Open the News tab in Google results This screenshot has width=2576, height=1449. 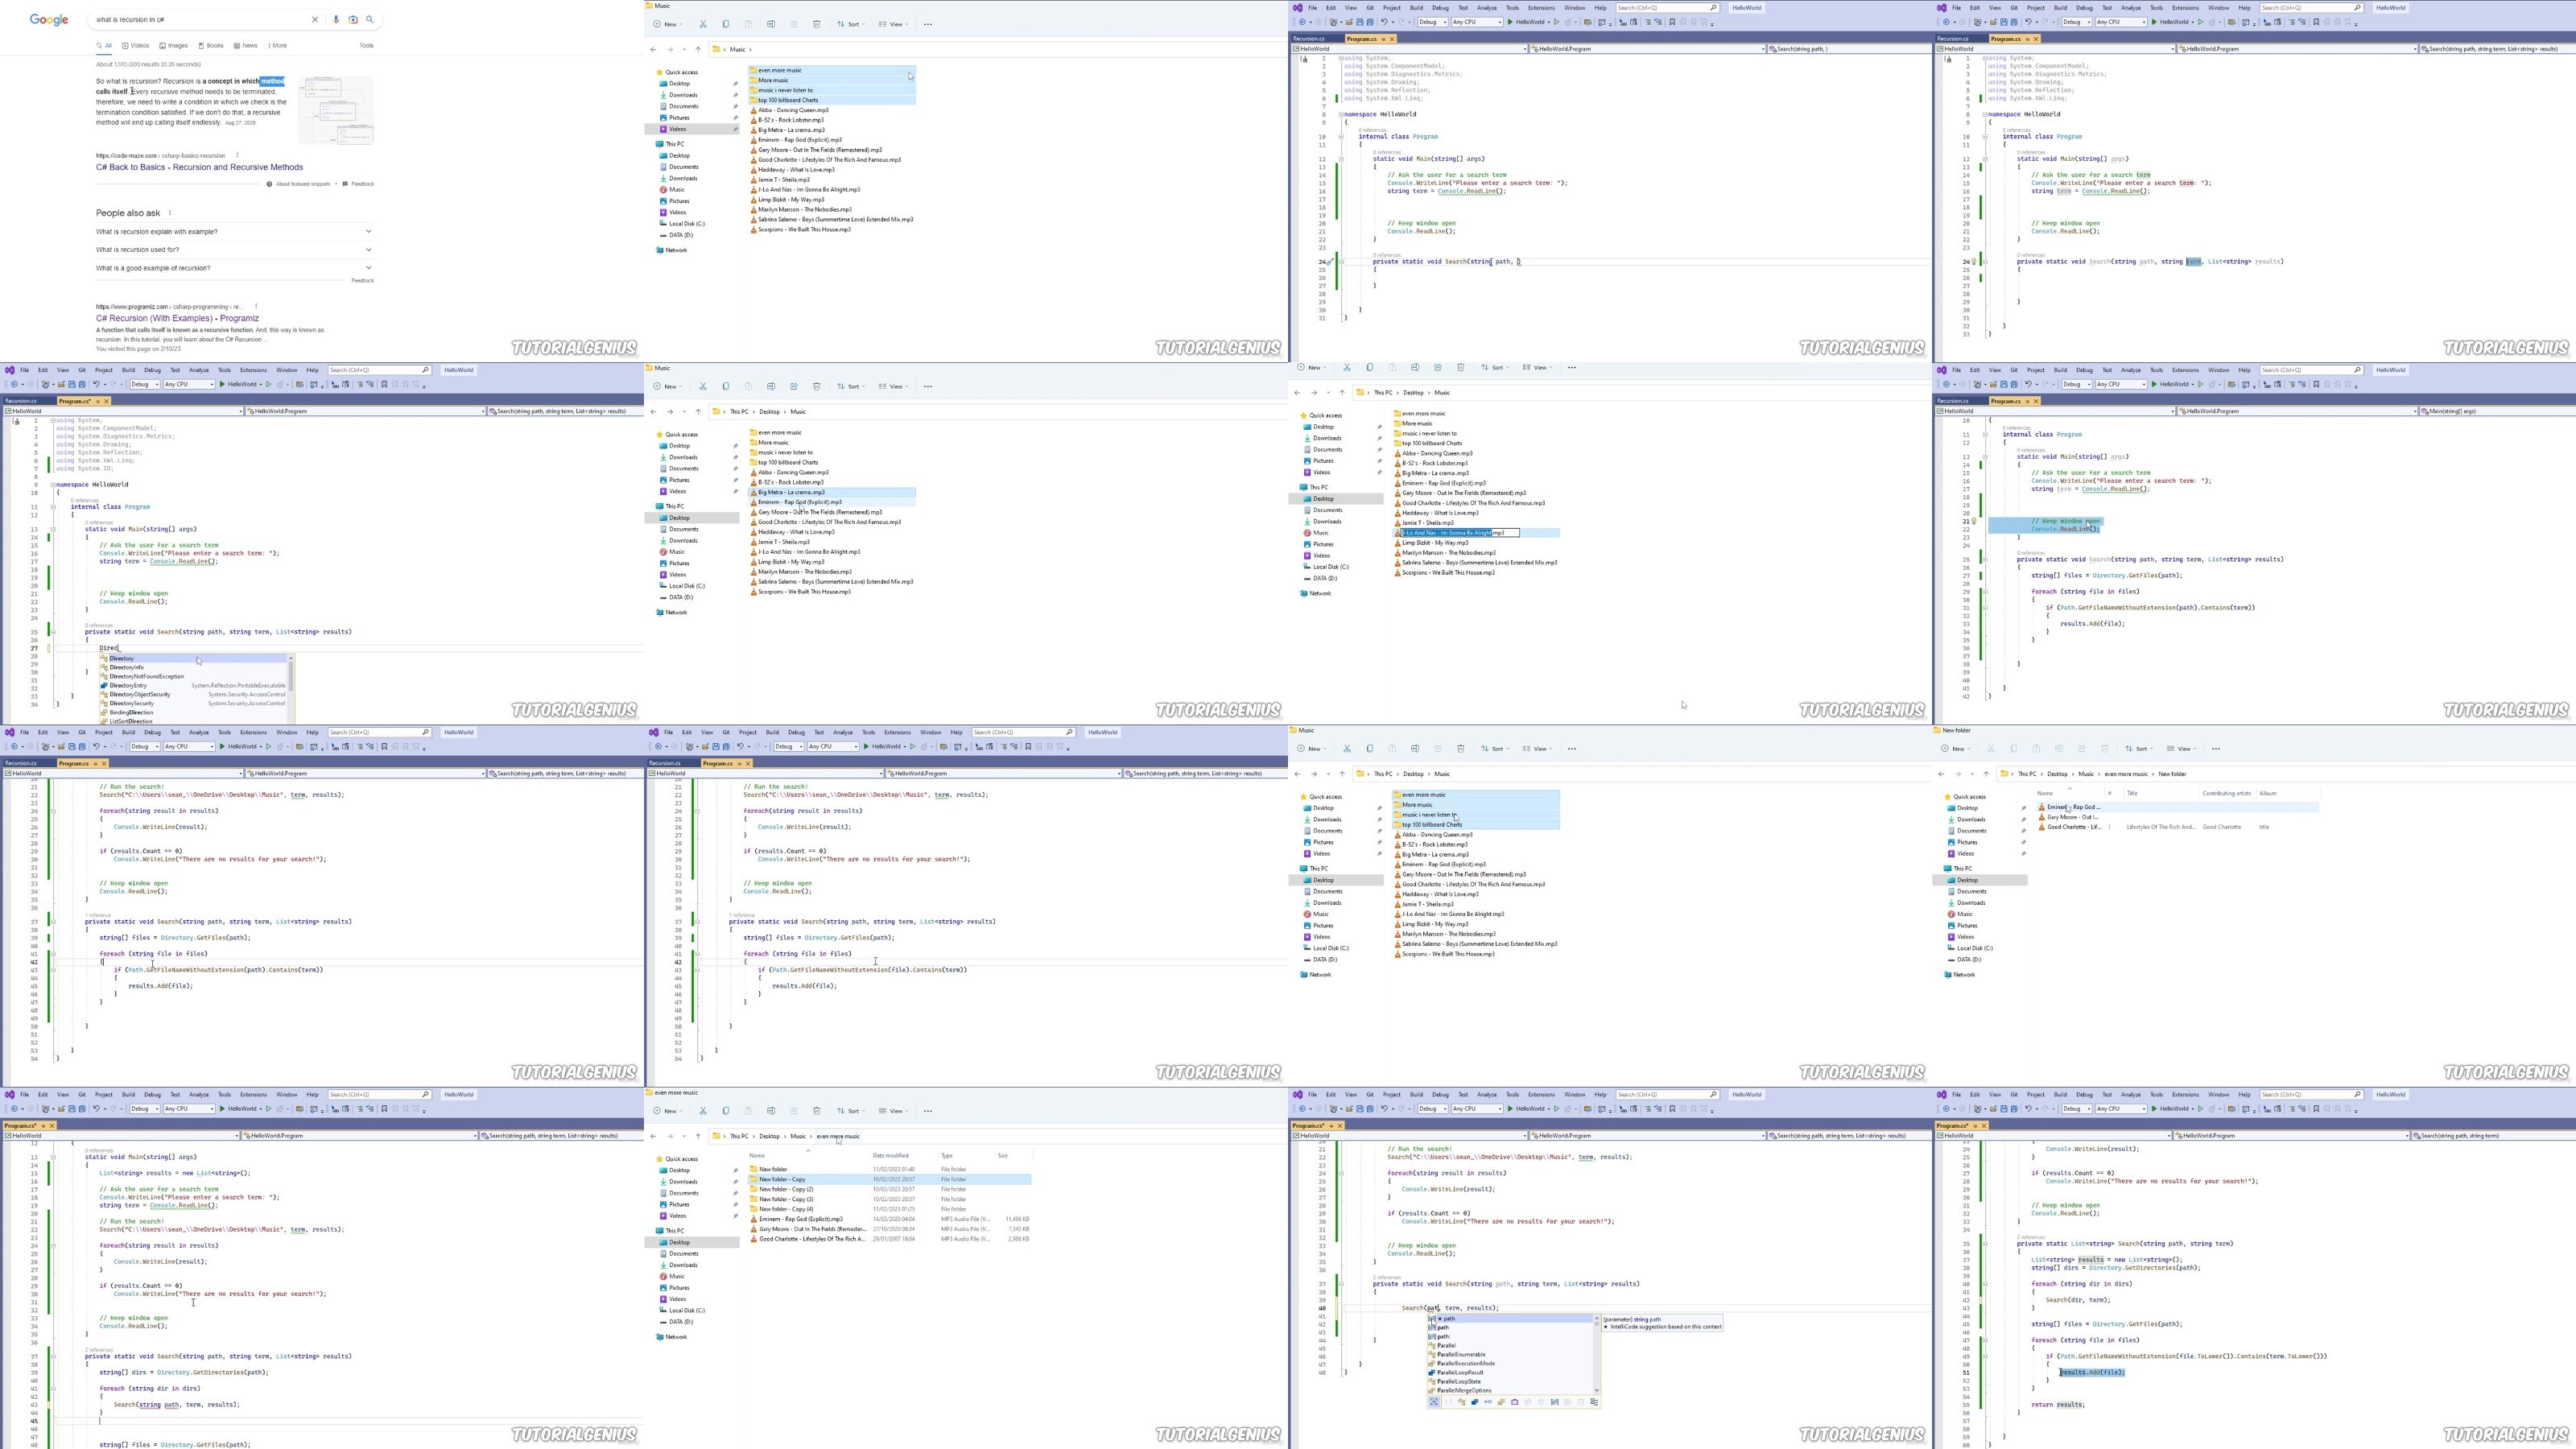click(246, 45)
